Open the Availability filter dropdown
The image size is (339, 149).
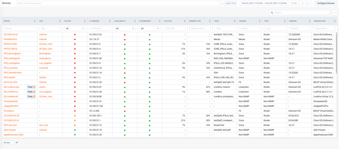click(x=125, y=28)
